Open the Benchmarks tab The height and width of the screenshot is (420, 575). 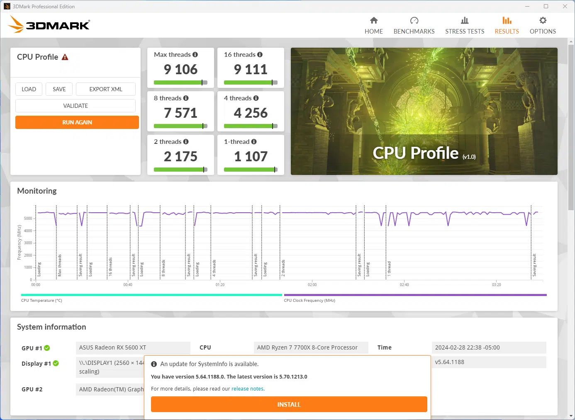(414, 26)
